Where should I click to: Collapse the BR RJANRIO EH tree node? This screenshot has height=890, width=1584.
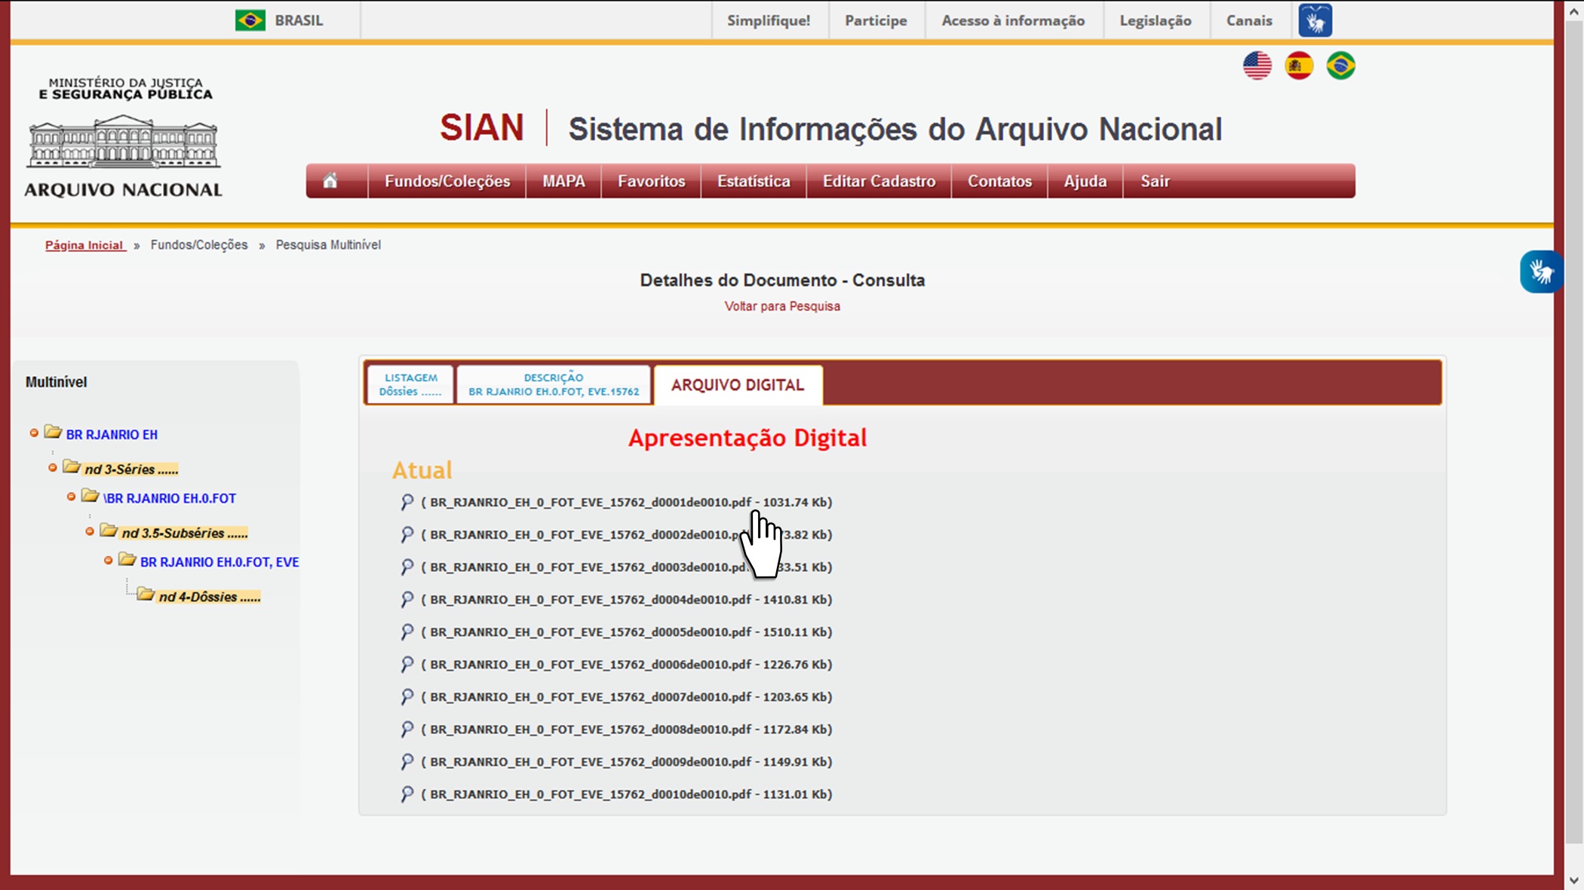[32, 433]
